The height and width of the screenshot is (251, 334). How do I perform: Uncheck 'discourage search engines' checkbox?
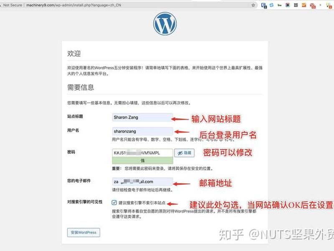114,202
